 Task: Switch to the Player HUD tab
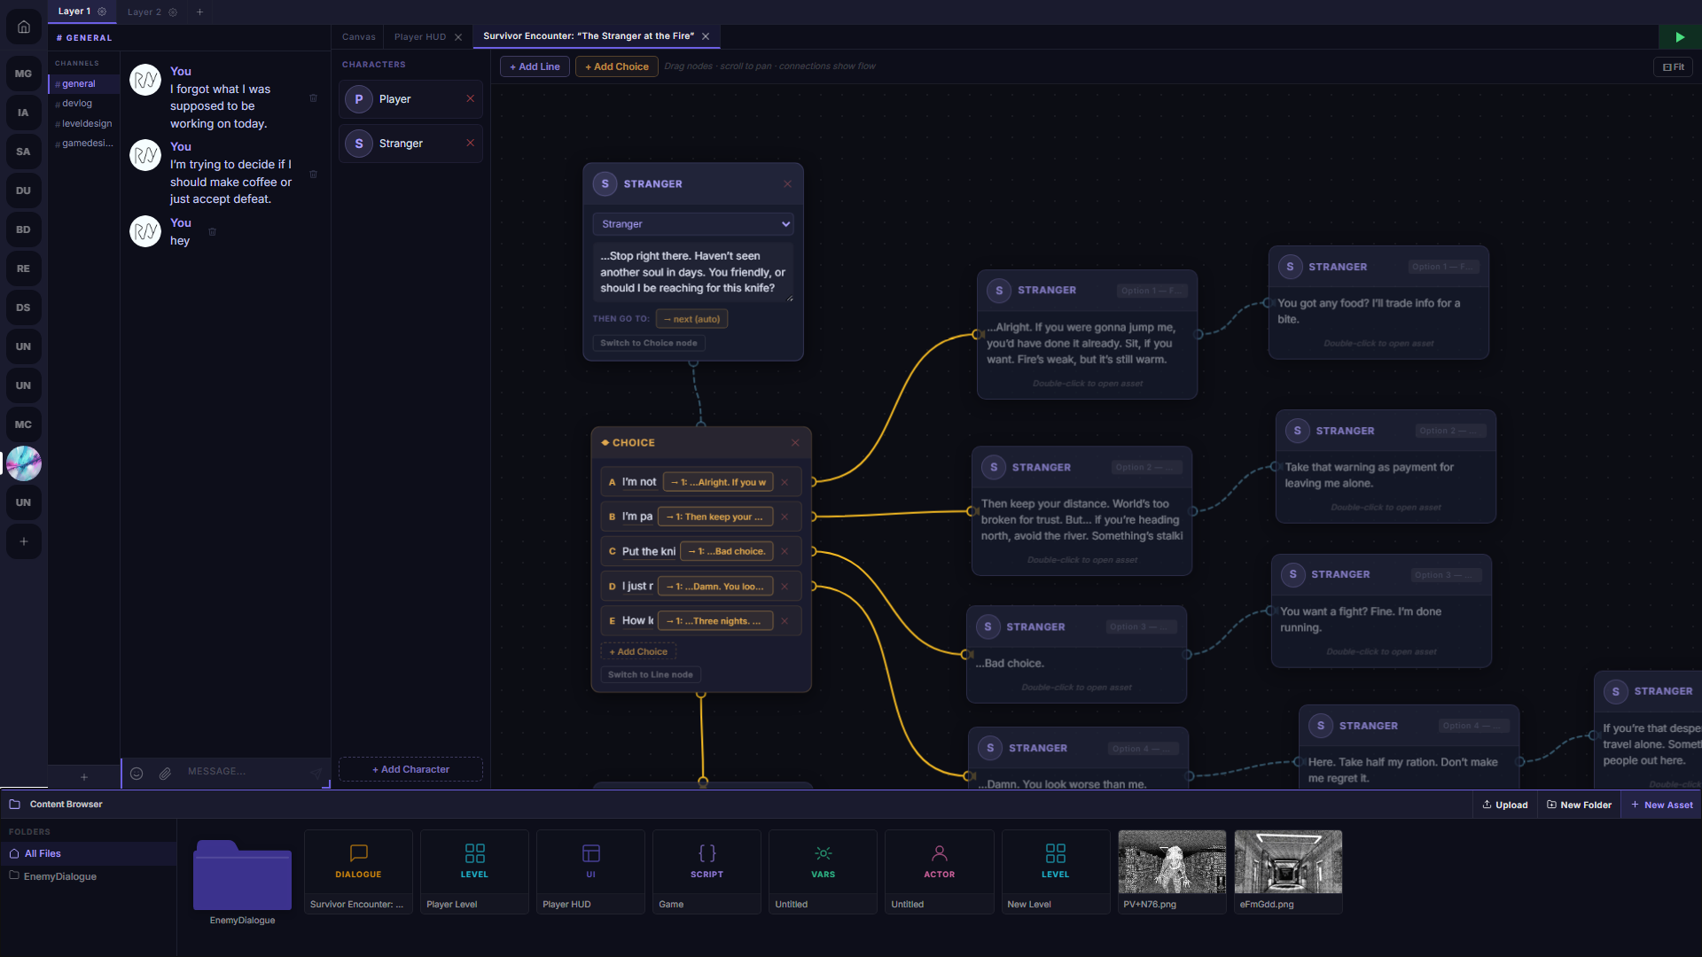[420, 37]
